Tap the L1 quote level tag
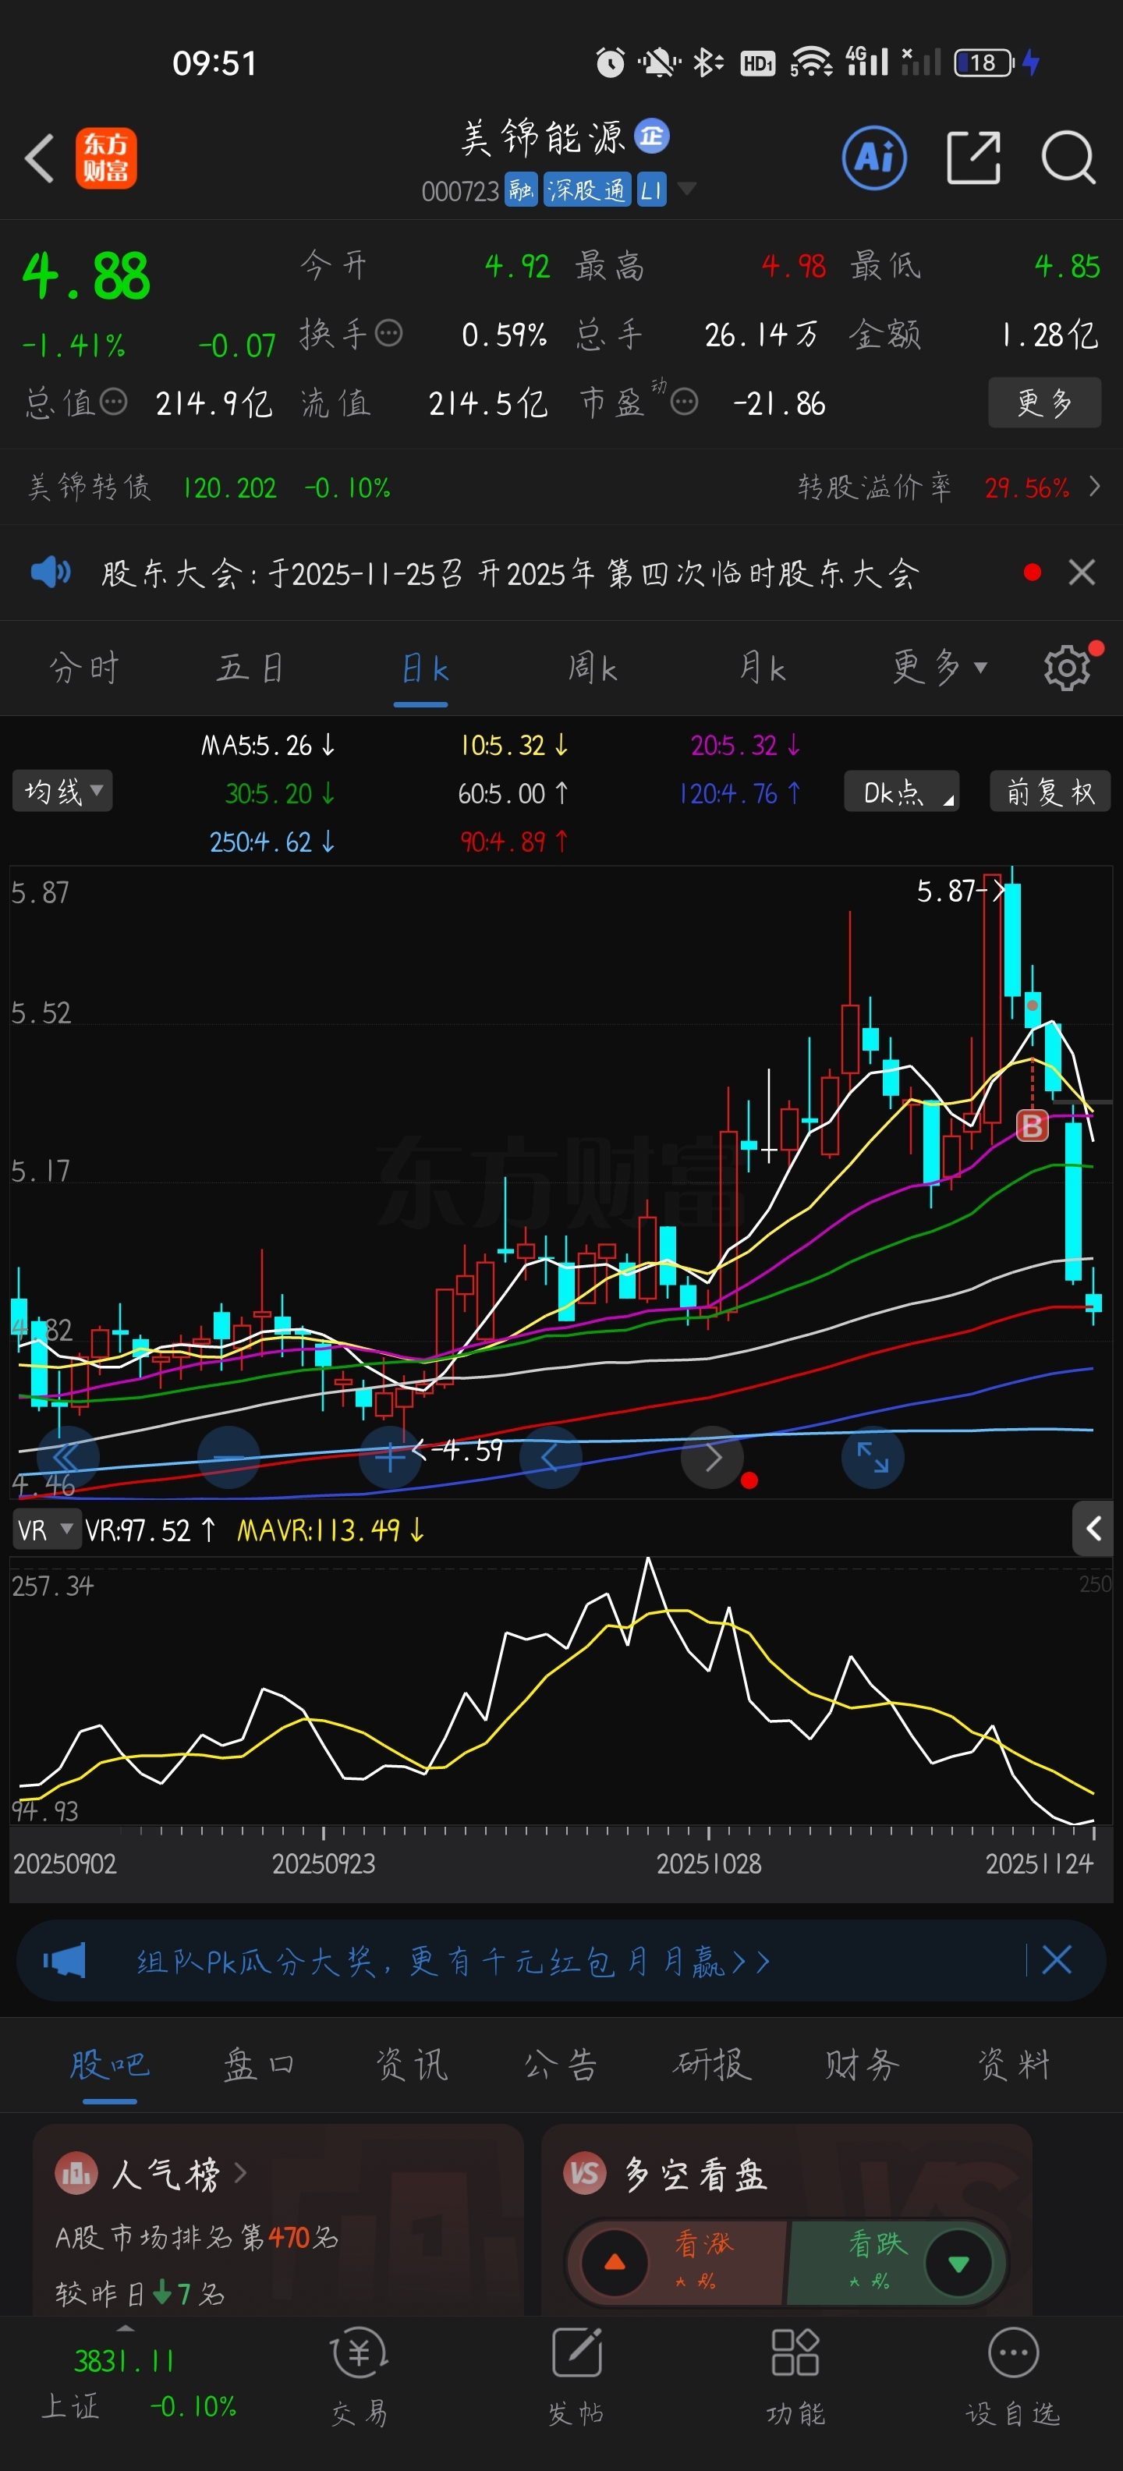Screen dimensions: 1123x2471 click(652, 190)
